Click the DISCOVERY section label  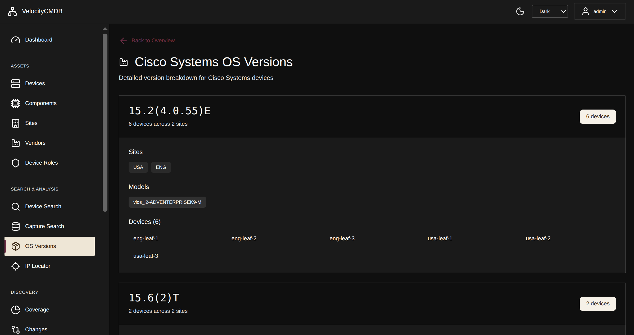[x=24, y=292]
